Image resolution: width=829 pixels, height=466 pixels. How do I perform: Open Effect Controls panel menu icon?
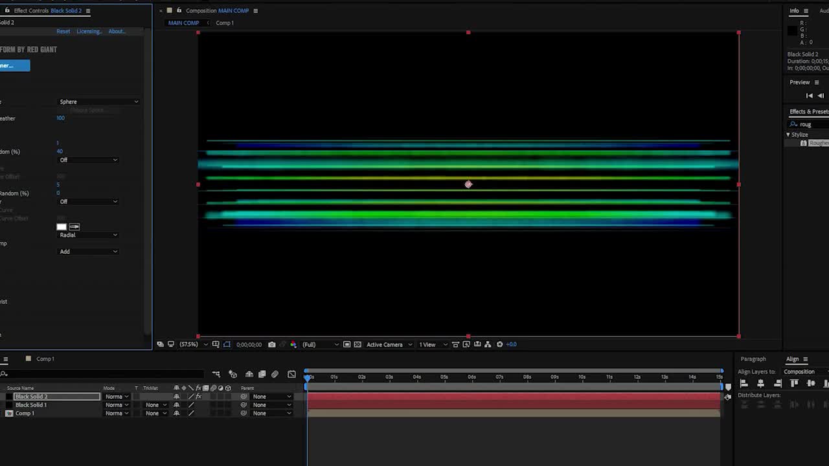click(x=88, y=10)
